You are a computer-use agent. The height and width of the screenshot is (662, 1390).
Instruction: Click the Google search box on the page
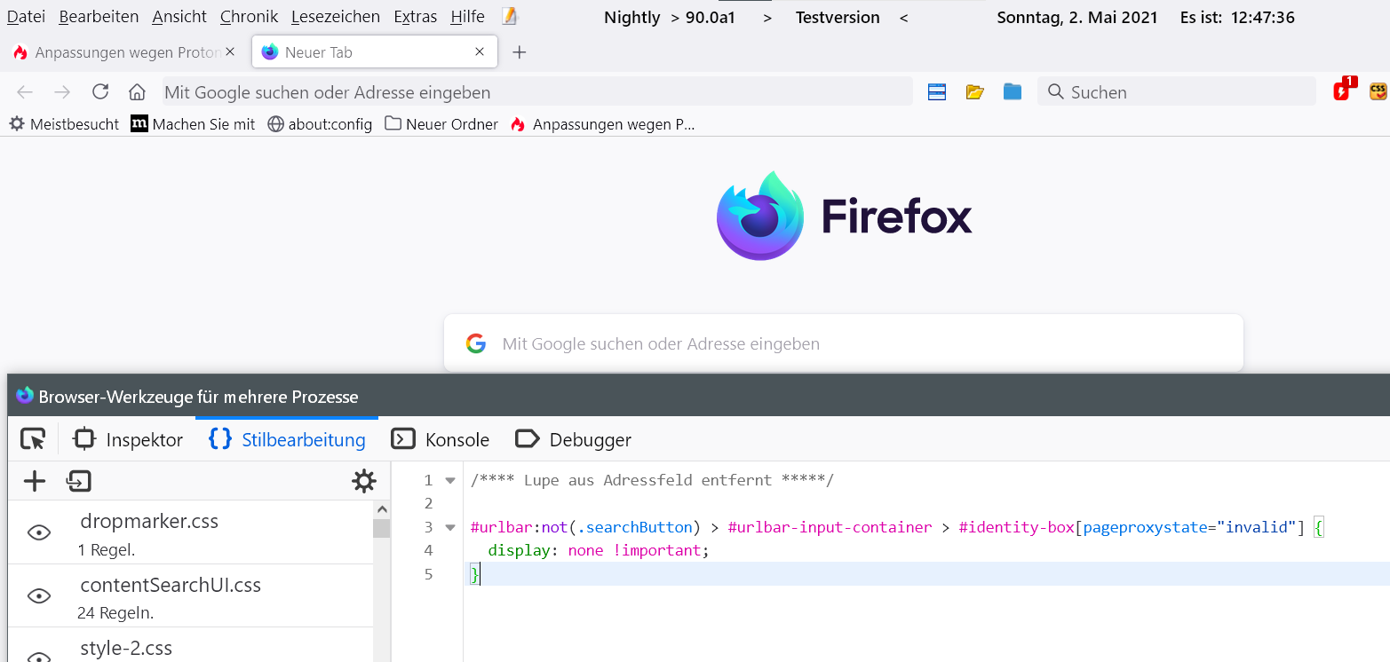[x=844, y=343]
